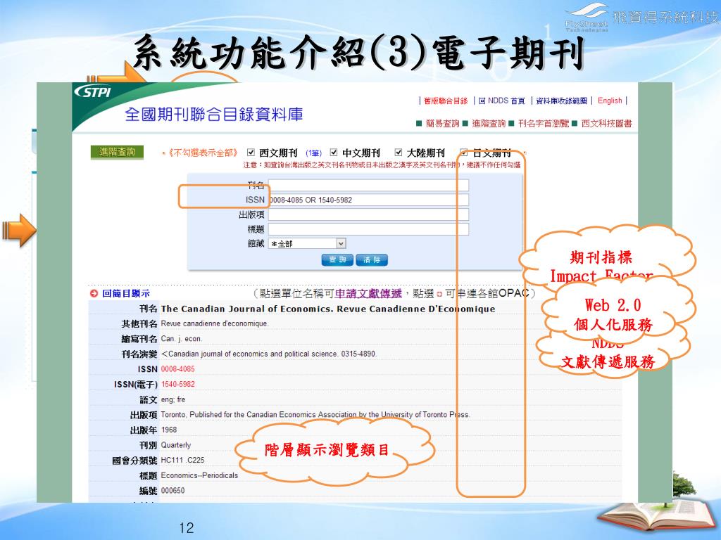Toggle the 中文期刊 checkbox

click(x=334, y=153)
